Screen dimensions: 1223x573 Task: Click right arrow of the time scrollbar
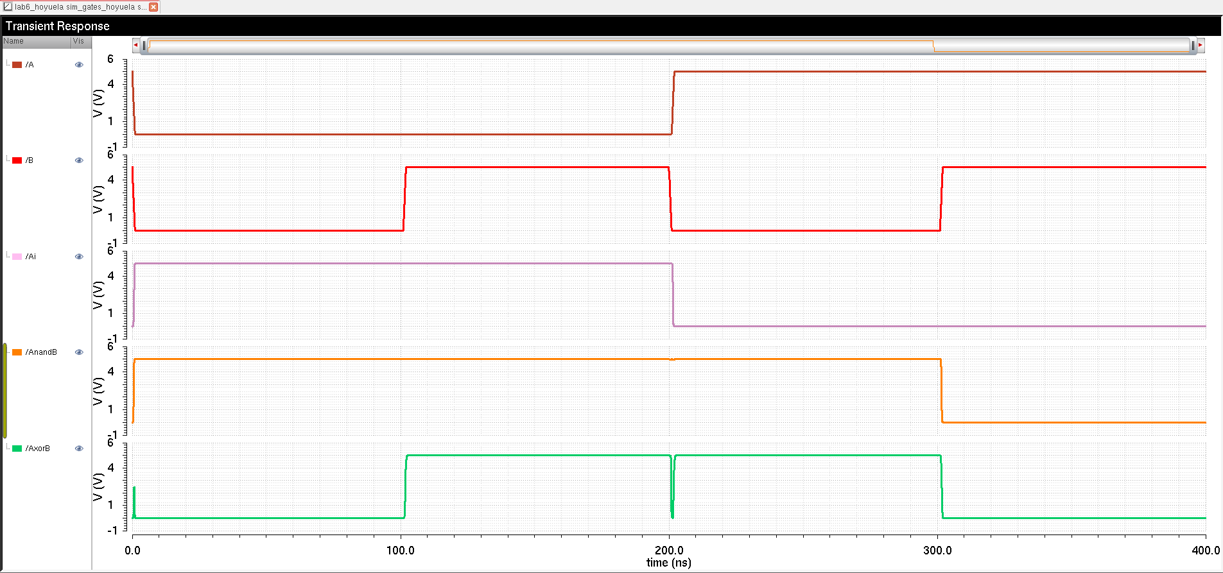(x=1201, y=45)
